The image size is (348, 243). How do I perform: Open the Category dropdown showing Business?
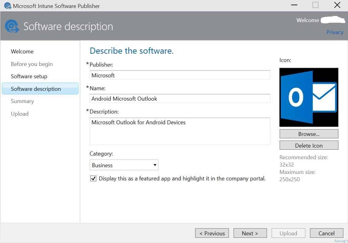124,165
